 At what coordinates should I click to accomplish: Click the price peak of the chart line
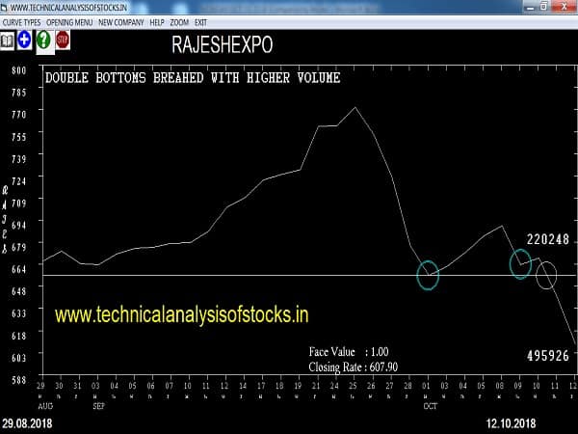point(355,107)
